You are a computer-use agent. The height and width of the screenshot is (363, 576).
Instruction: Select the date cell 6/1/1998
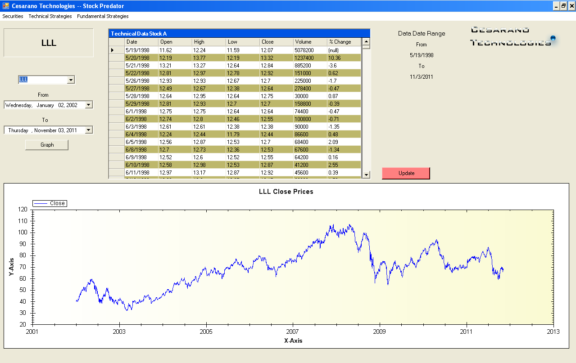[141, 111]
